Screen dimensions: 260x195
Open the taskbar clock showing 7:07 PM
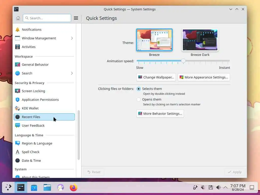tap(238, 187)
